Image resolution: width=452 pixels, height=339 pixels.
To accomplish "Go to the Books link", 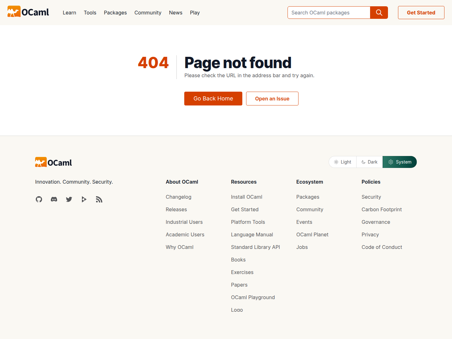I will [x=238, y=260].
